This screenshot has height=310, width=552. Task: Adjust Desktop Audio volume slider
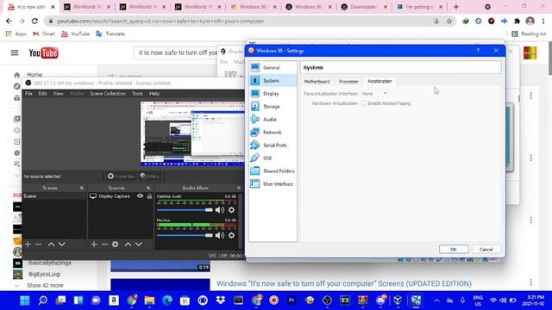pos(185,210)
